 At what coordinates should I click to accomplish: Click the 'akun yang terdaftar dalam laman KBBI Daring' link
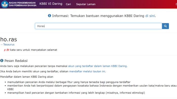coord(97,66)
